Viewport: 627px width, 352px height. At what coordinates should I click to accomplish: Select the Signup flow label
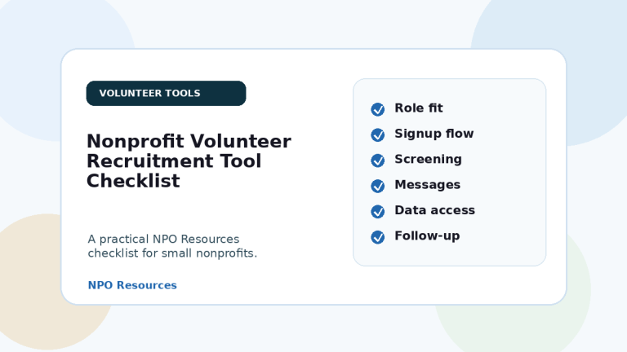434,134
